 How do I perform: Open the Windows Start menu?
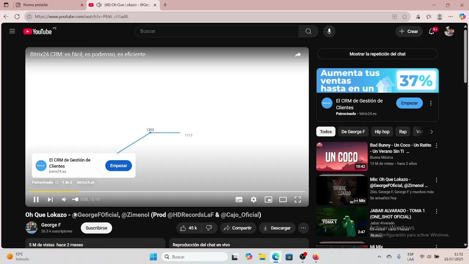tap(153, 257)
